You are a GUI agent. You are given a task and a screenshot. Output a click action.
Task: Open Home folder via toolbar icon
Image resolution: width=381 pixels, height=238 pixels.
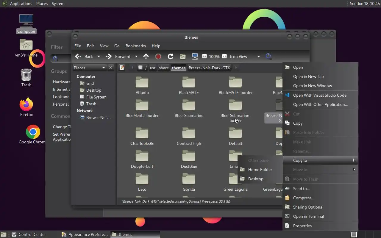pos(183,57)
